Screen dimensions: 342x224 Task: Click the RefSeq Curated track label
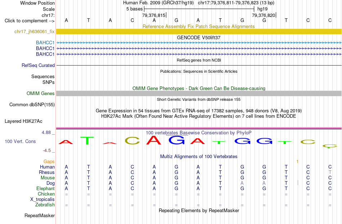pos(38,65)
